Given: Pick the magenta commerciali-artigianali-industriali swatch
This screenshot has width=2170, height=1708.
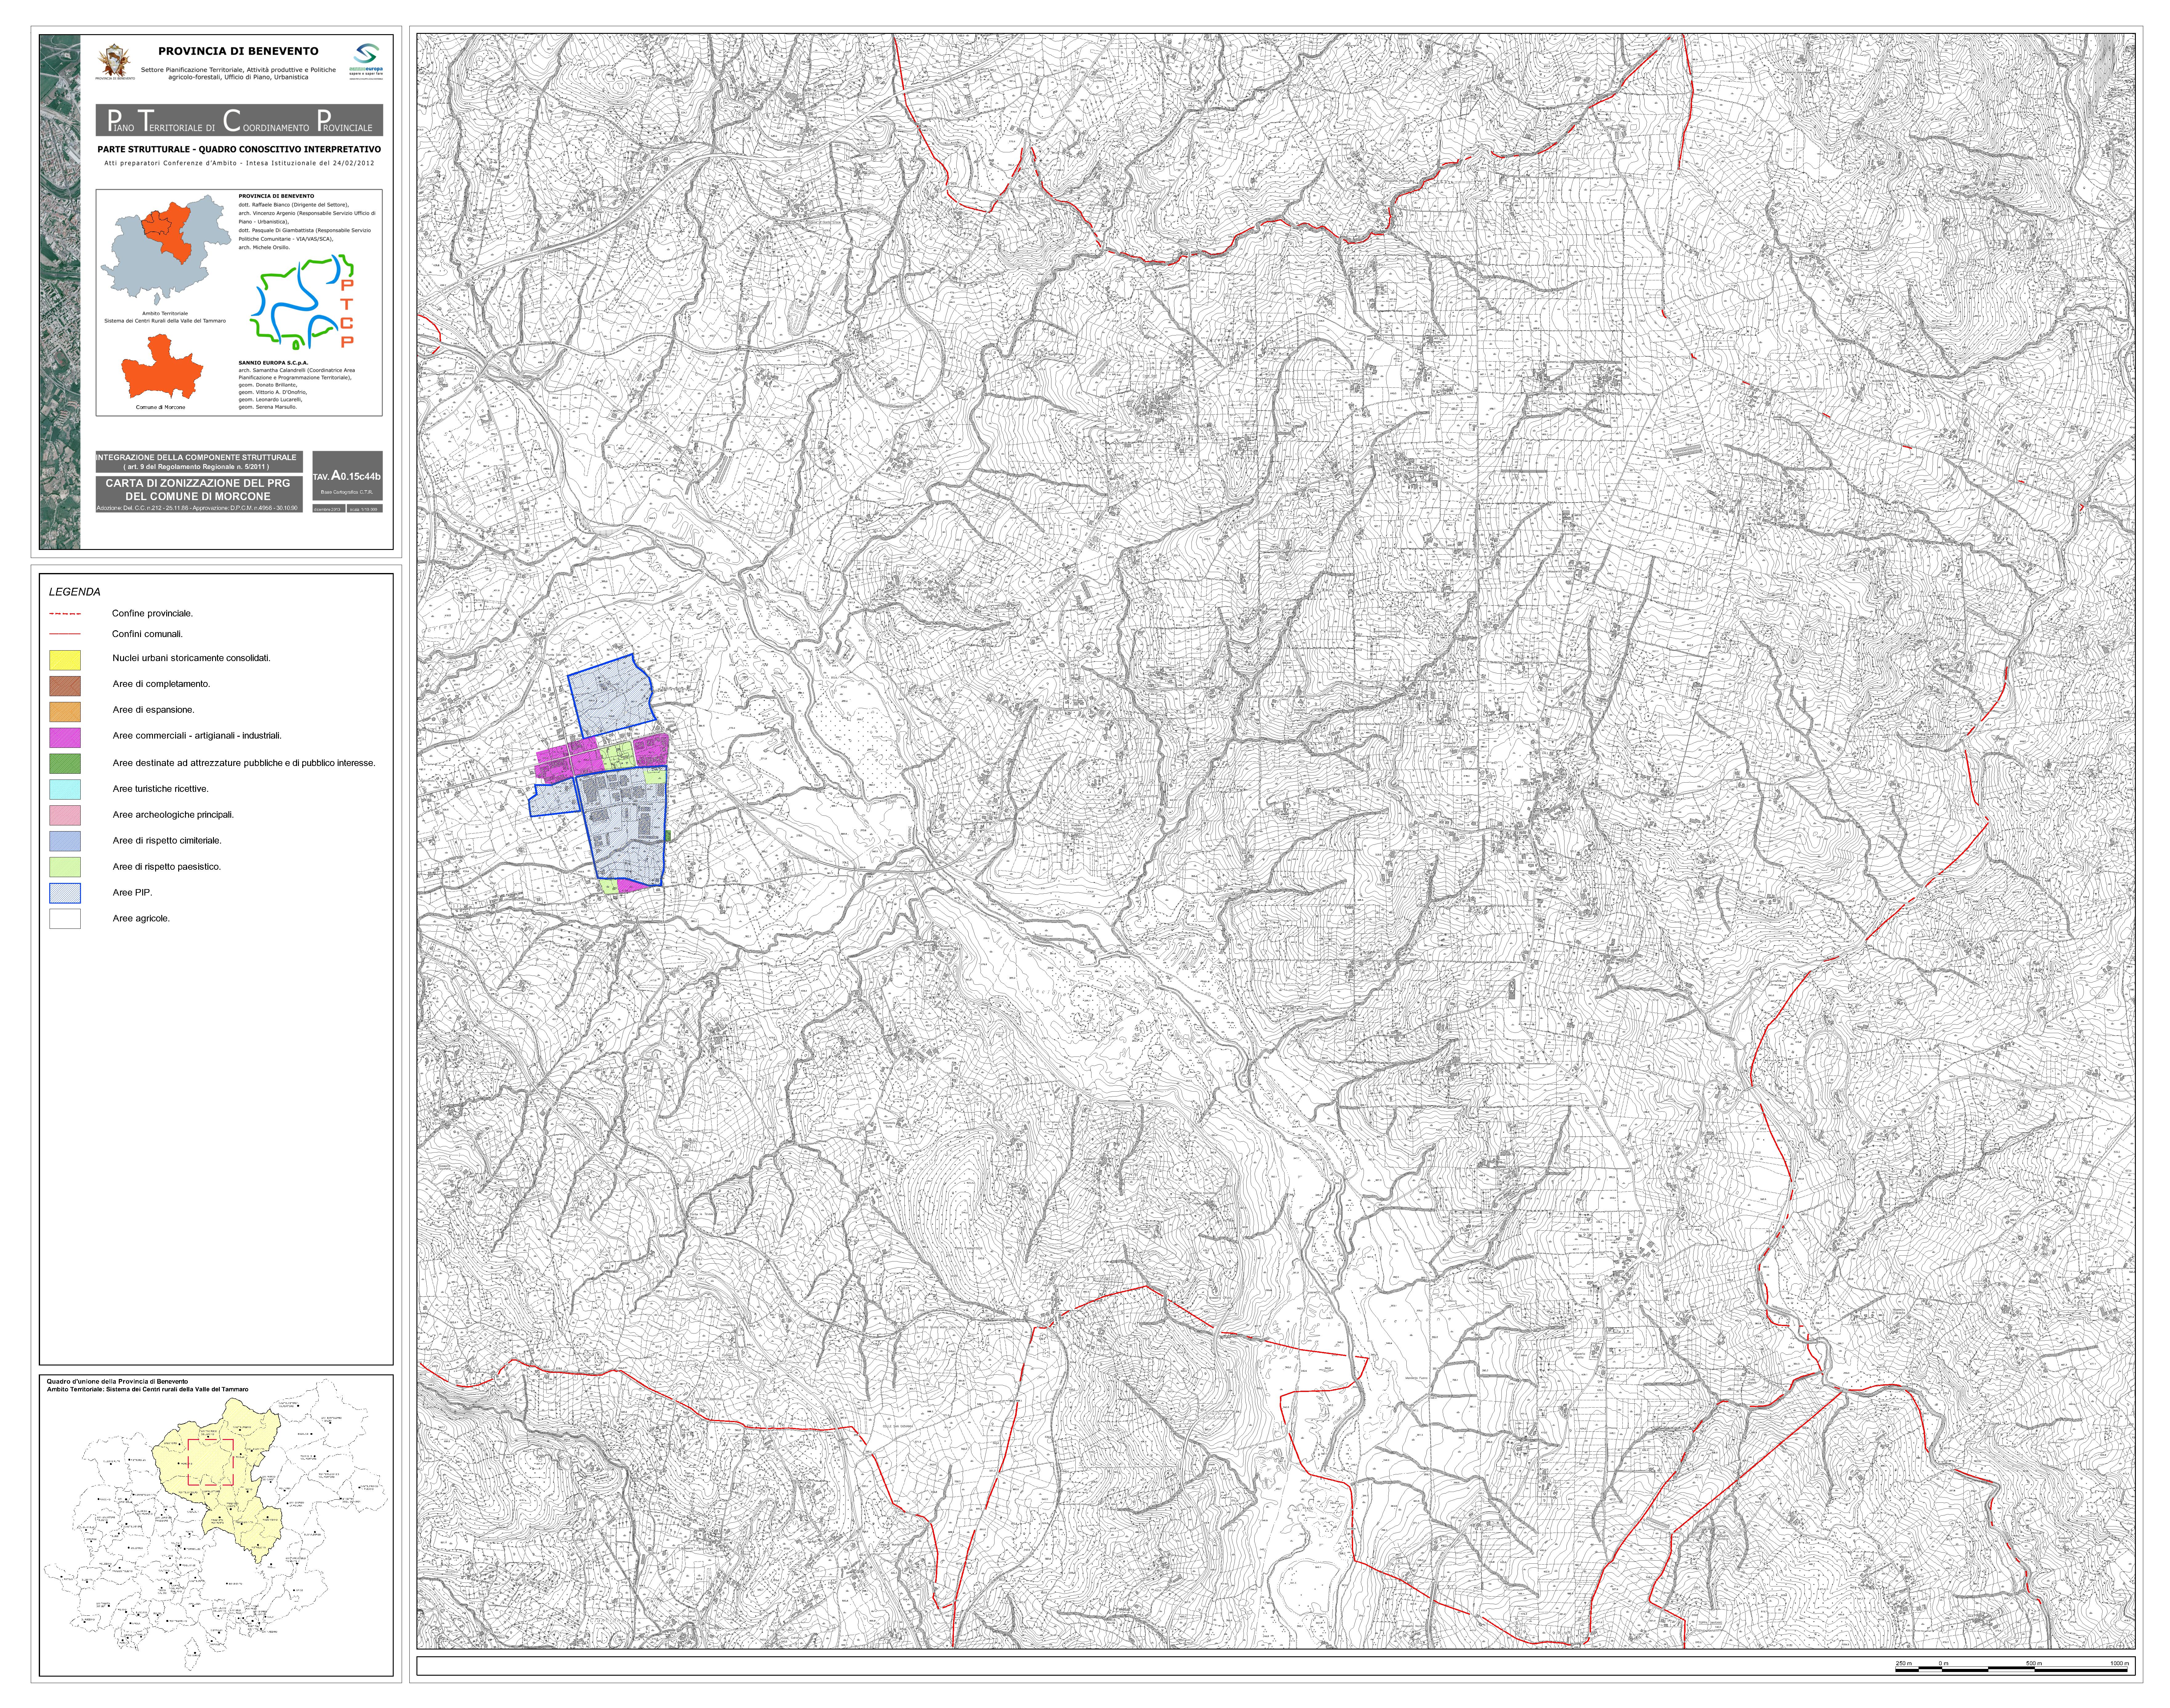Looking at the screenshot, I should click(x=65, y=738).
